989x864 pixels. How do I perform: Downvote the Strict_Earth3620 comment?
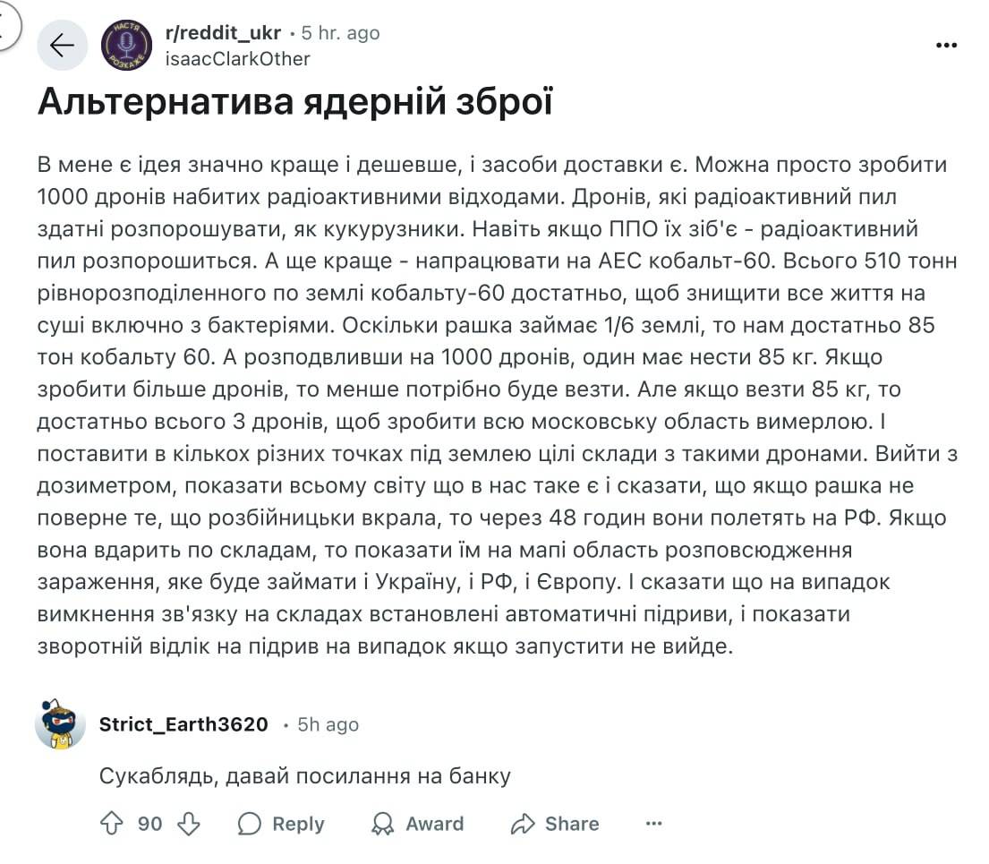click(189, 823)
